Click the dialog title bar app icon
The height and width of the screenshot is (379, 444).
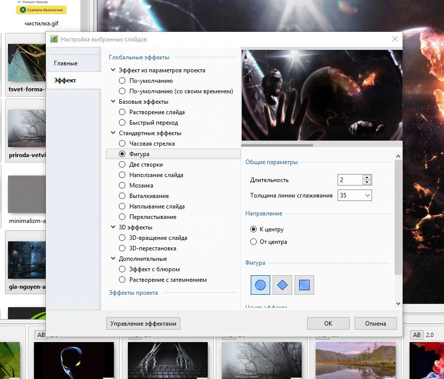click(54, 39)
